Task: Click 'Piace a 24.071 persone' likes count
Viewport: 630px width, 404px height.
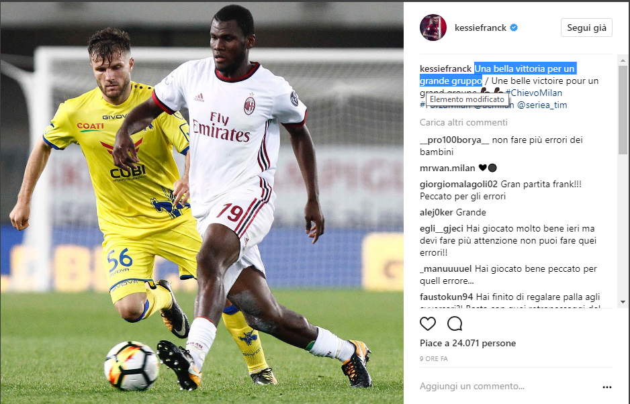Action: (467, 344)
